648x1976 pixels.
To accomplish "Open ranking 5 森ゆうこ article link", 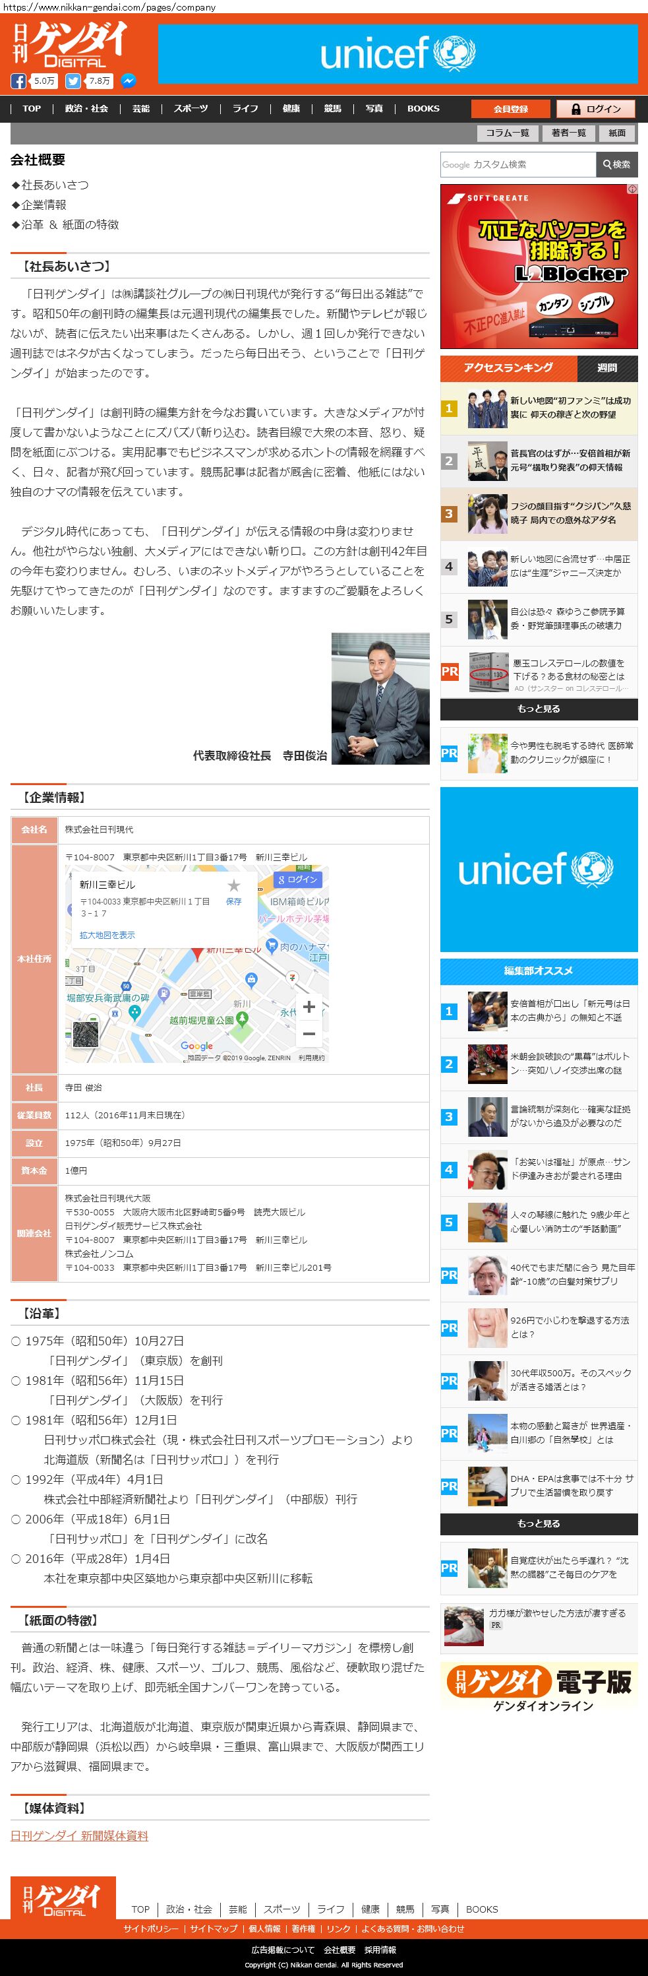I will (x=568, y=619).
